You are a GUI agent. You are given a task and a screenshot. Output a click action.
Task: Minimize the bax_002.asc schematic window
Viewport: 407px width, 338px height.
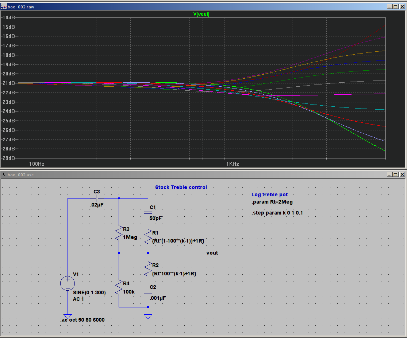(x=389, y=174)
